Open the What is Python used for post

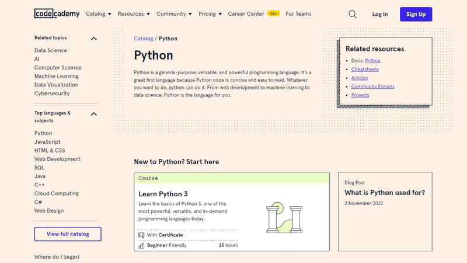tap(385, 193)
